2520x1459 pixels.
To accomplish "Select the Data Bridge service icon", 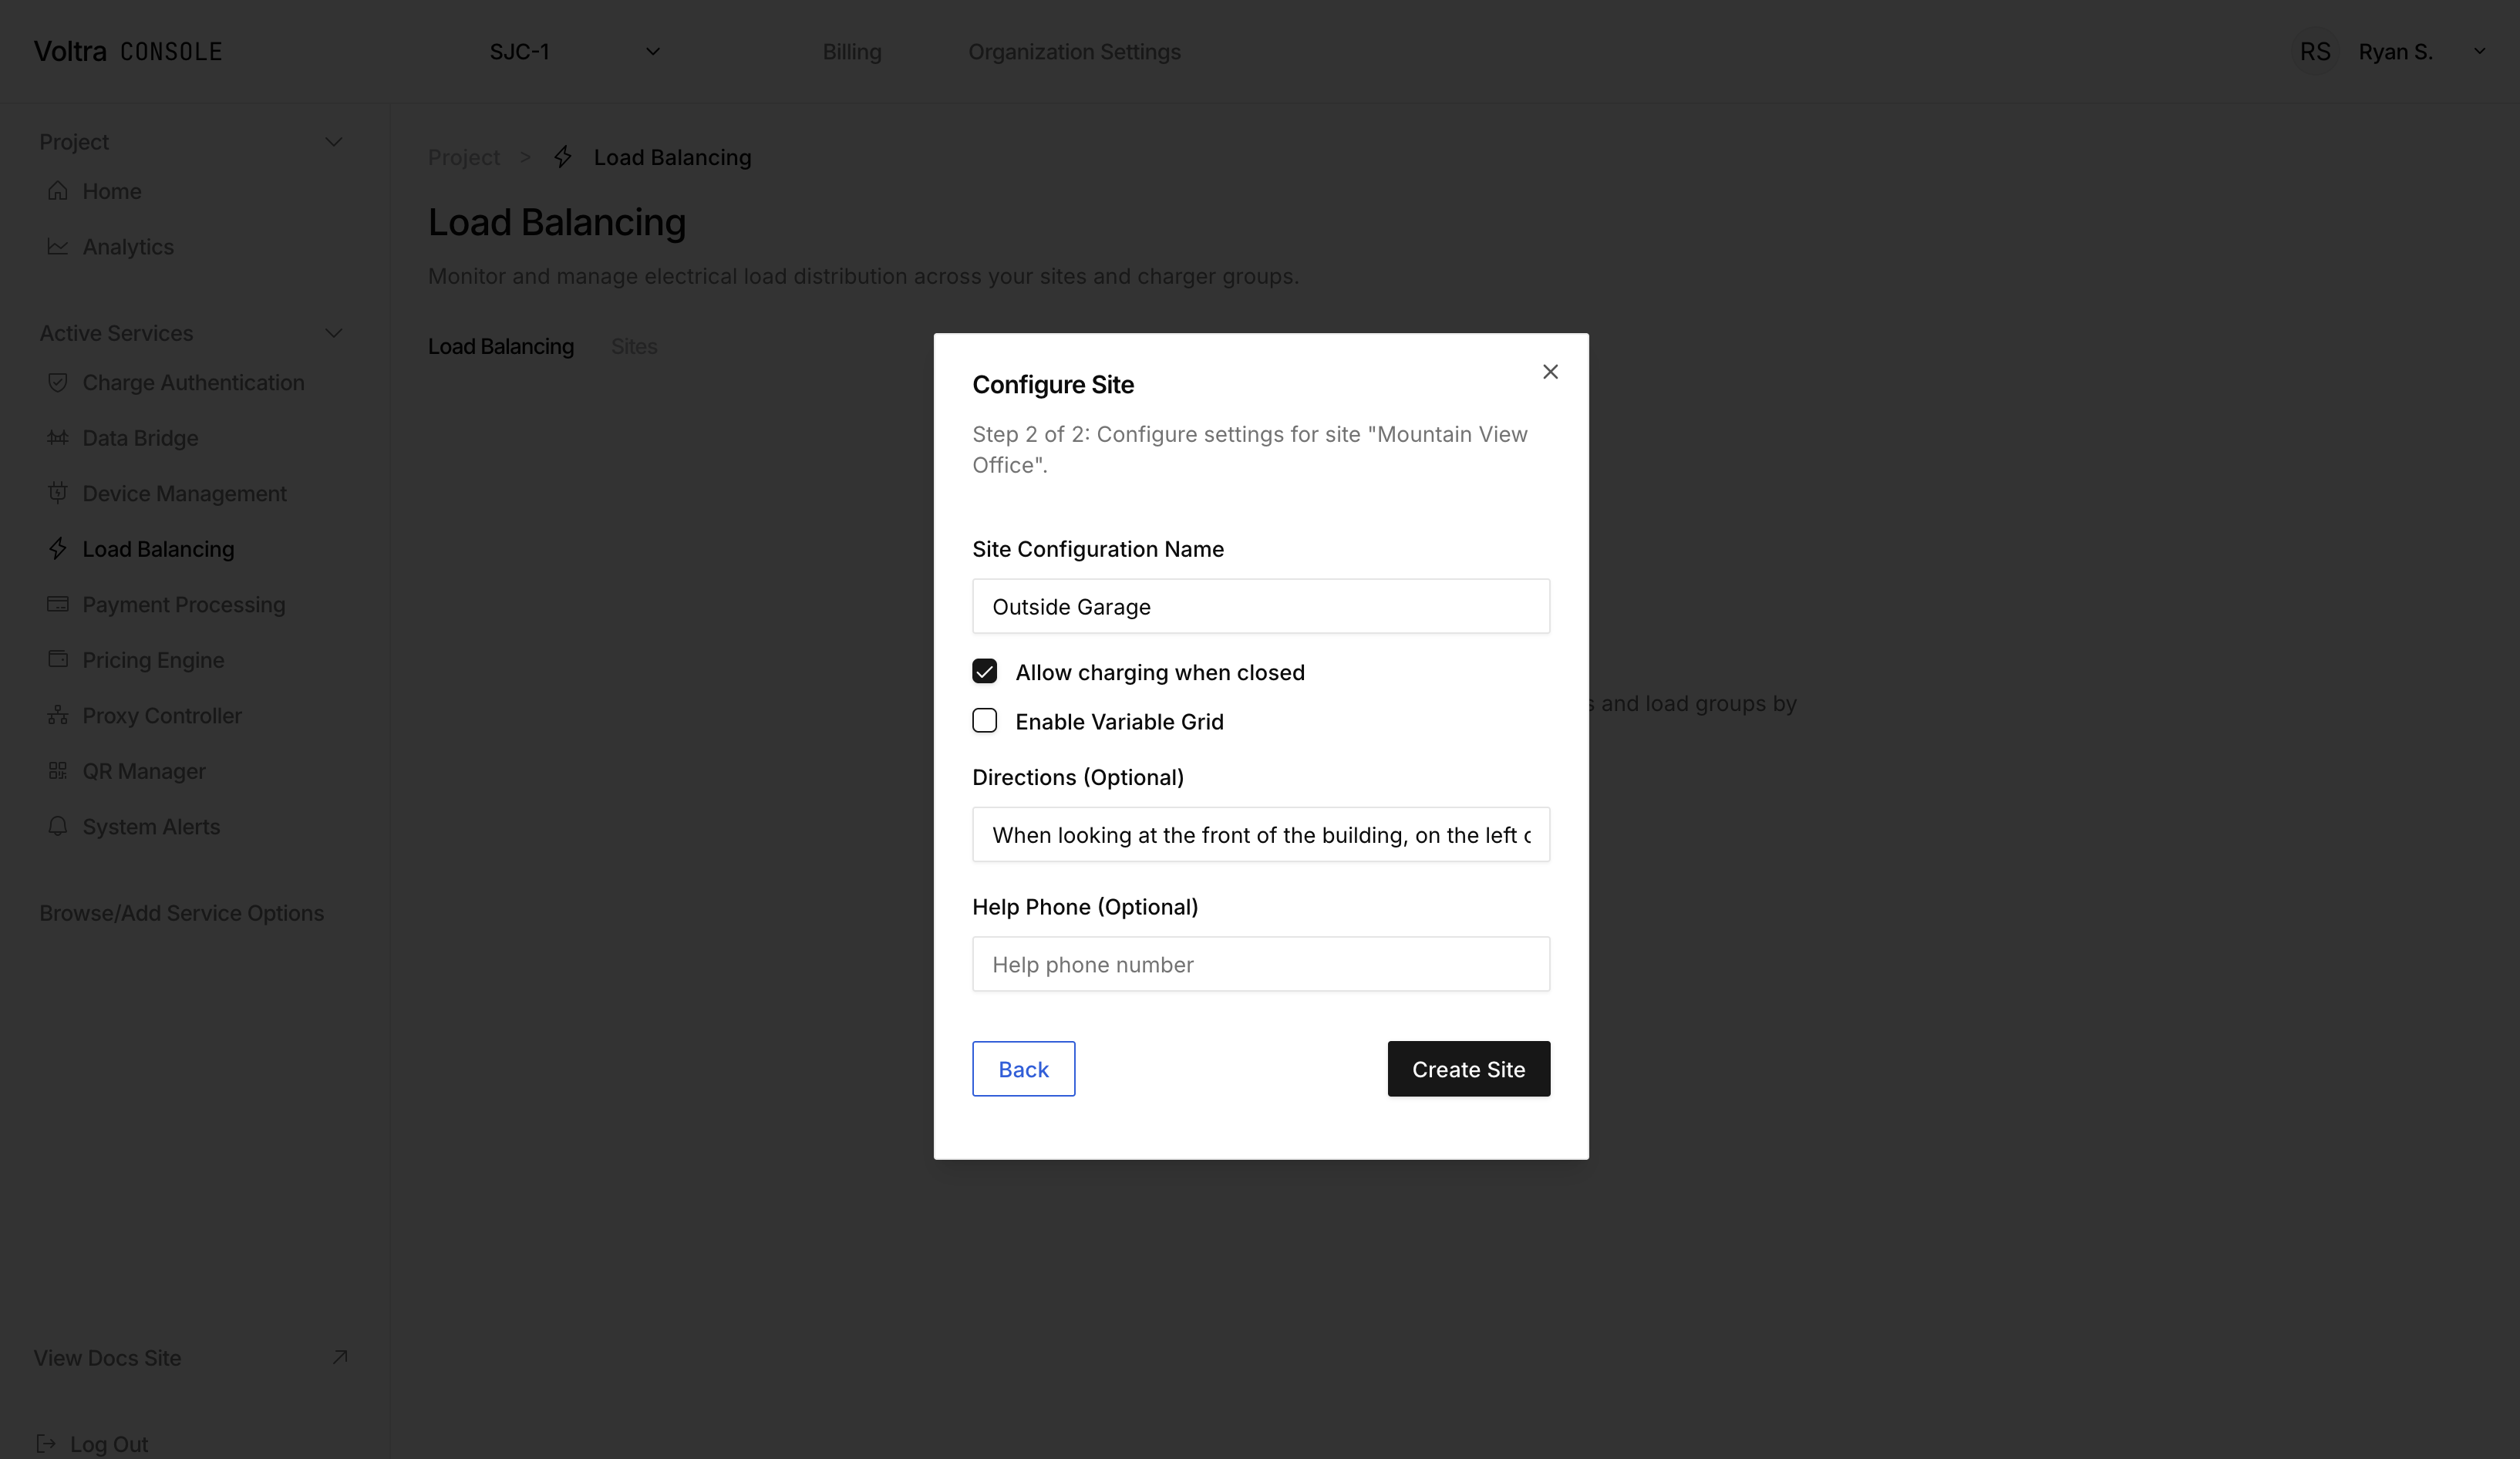I will (x=57, y=438).
